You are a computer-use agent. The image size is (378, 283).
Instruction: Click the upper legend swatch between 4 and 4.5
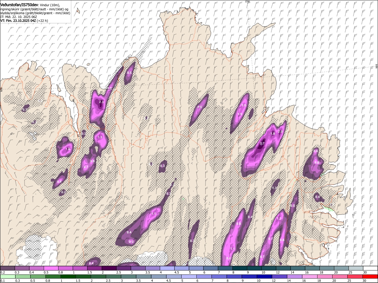click(x=167, y=268)
